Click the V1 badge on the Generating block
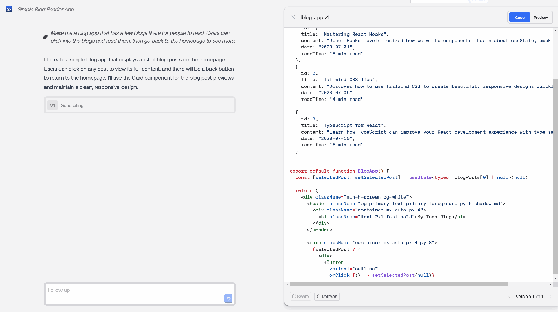Image resolution: width=558 pixels, height=312 pixels. click(x=52, y=105)
